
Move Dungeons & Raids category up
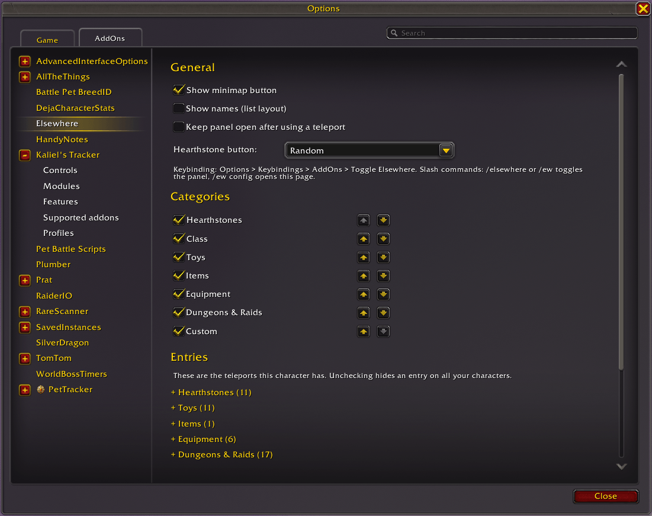[364, 313]
